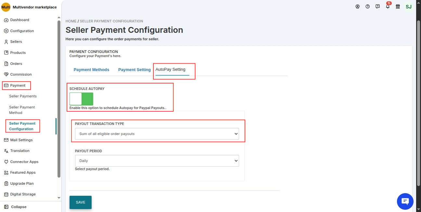
Task: Click the account profile circle icon
Action: coord(358,6)
